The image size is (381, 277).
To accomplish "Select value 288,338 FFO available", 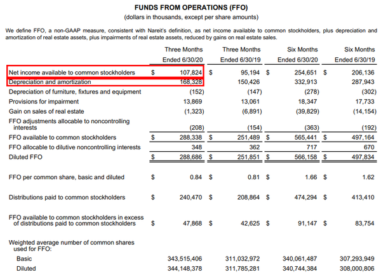I will tap(190, 137).
